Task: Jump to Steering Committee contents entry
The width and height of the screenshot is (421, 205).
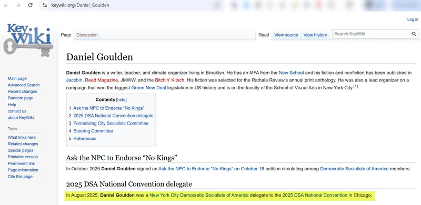Action: click(93, 131)
